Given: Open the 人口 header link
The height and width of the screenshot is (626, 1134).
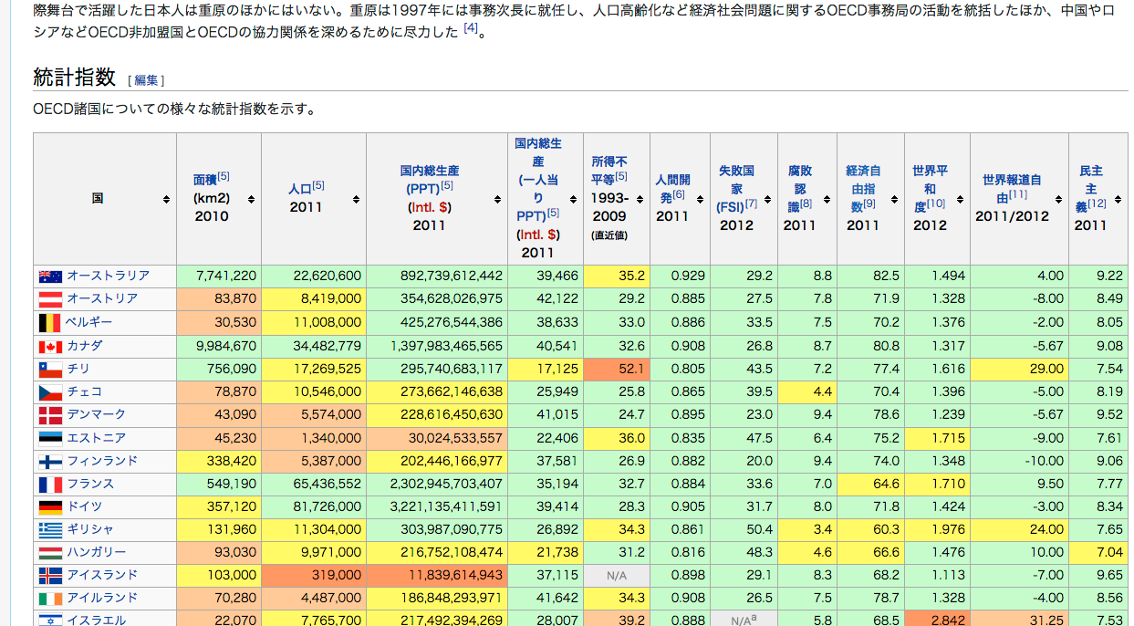Looking at the screenshot, I should [299, 189].
